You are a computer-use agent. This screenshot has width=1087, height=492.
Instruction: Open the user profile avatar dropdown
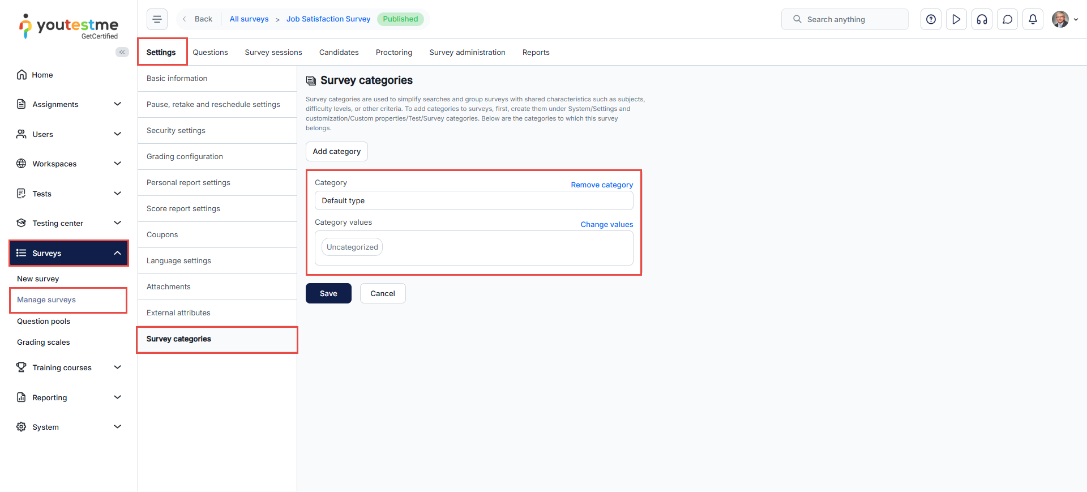click(1064, 19)
